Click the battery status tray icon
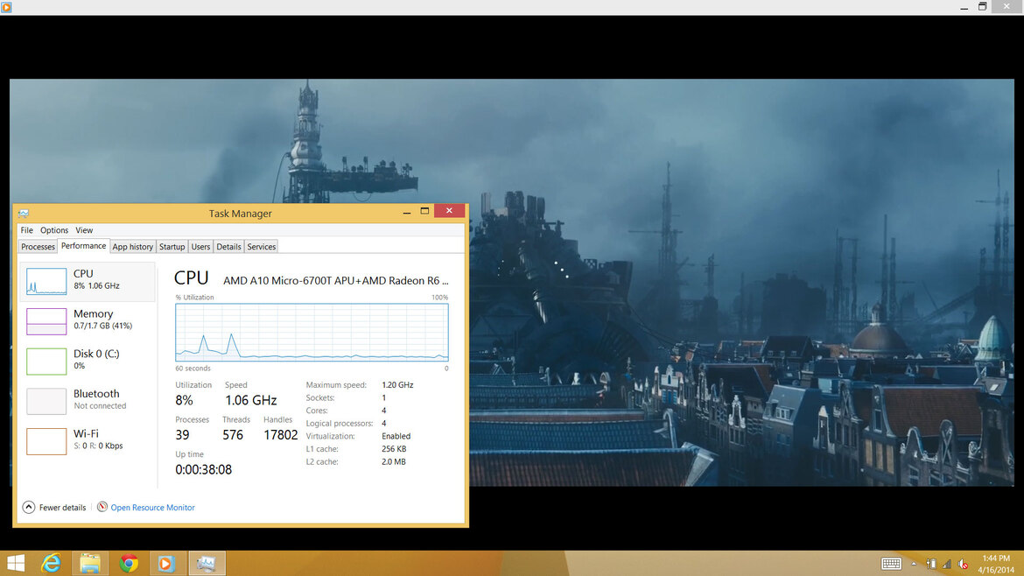 931,564
